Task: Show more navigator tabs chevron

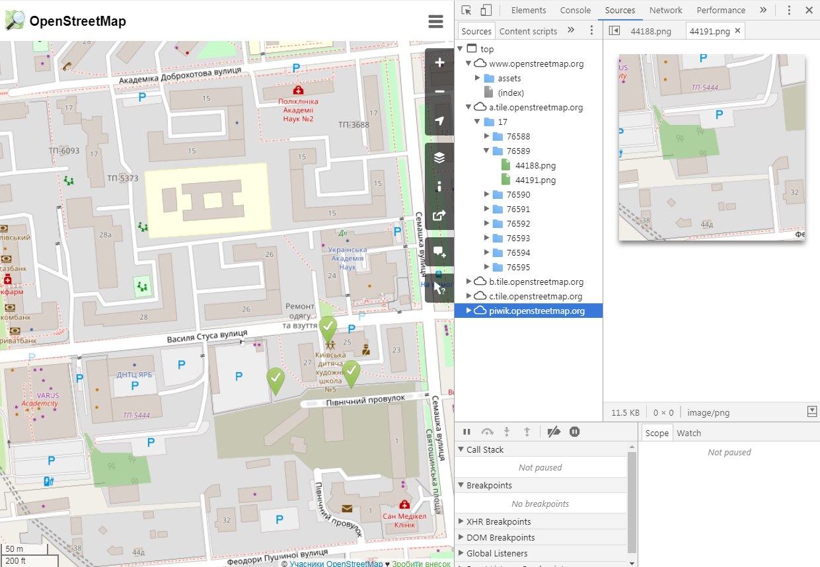Action: pyautogui.click(x=571, y=30)
